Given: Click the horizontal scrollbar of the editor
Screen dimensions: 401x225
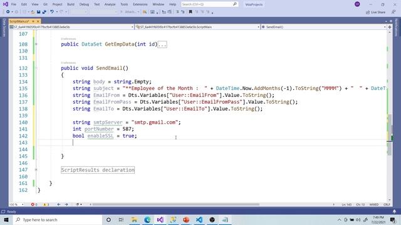Looking at the screenshot, I should coord(175,204).
